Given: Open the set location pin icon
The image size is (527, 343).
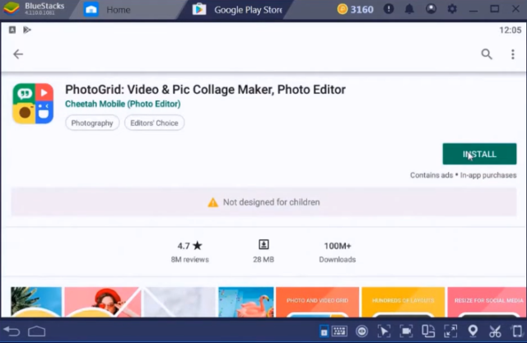Looking at the screenshot, I should click(x=473, y=331).
